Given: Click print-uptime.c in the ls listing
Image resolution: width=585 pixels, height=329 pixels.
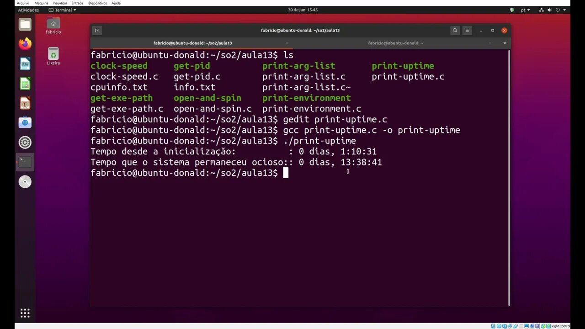Looking at the screenshot, I should pos(408,77).
